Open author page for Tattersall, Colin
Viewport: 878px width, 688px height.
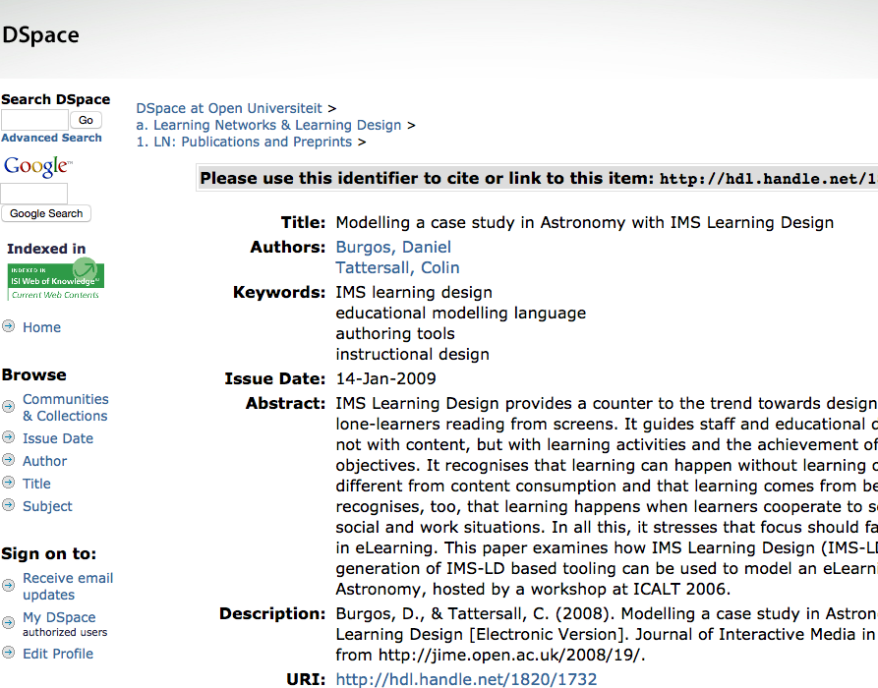(397, 267)
